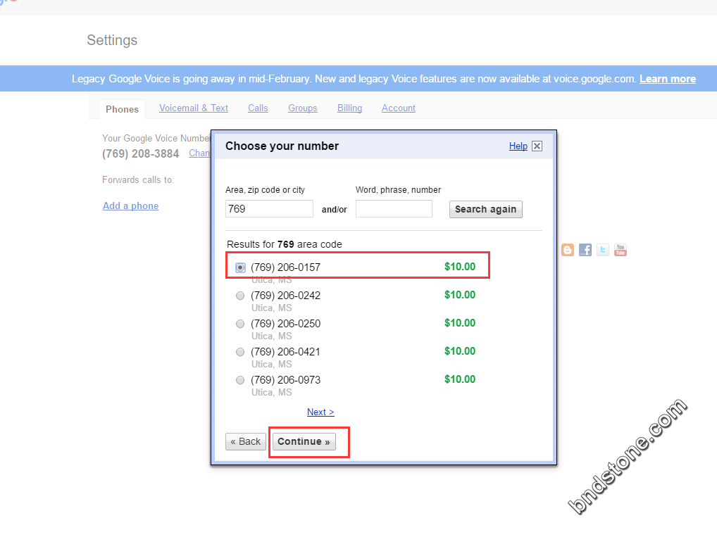This screenshot has width=717, height=537.
Task: Open the Billing tab
Action: (350, 108)
